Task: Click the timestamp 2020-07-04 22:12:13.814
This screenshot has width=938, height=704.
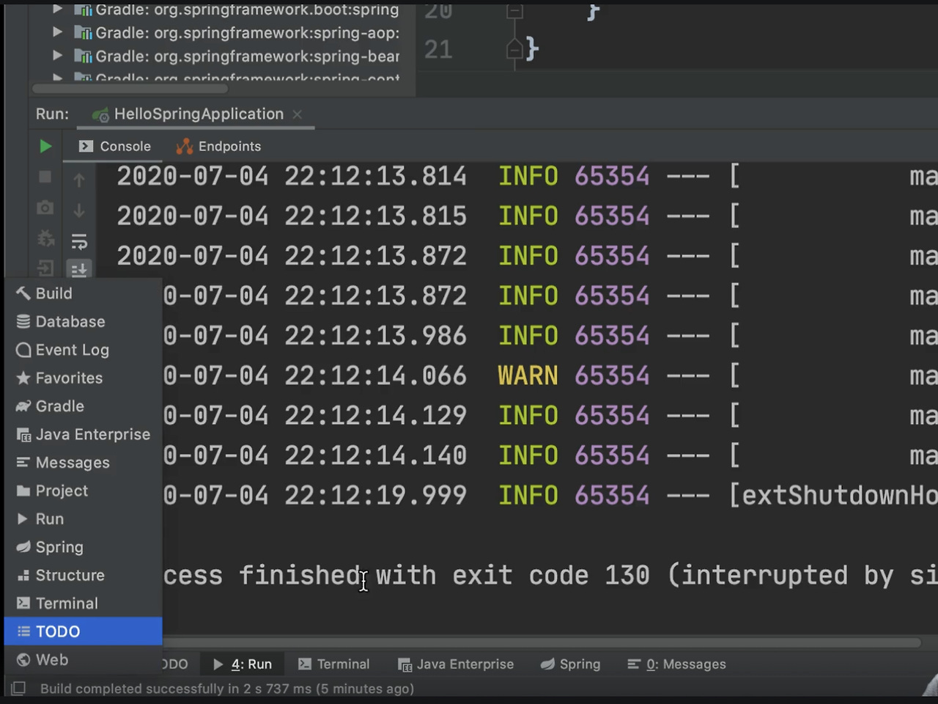Action: coord(292,176)
